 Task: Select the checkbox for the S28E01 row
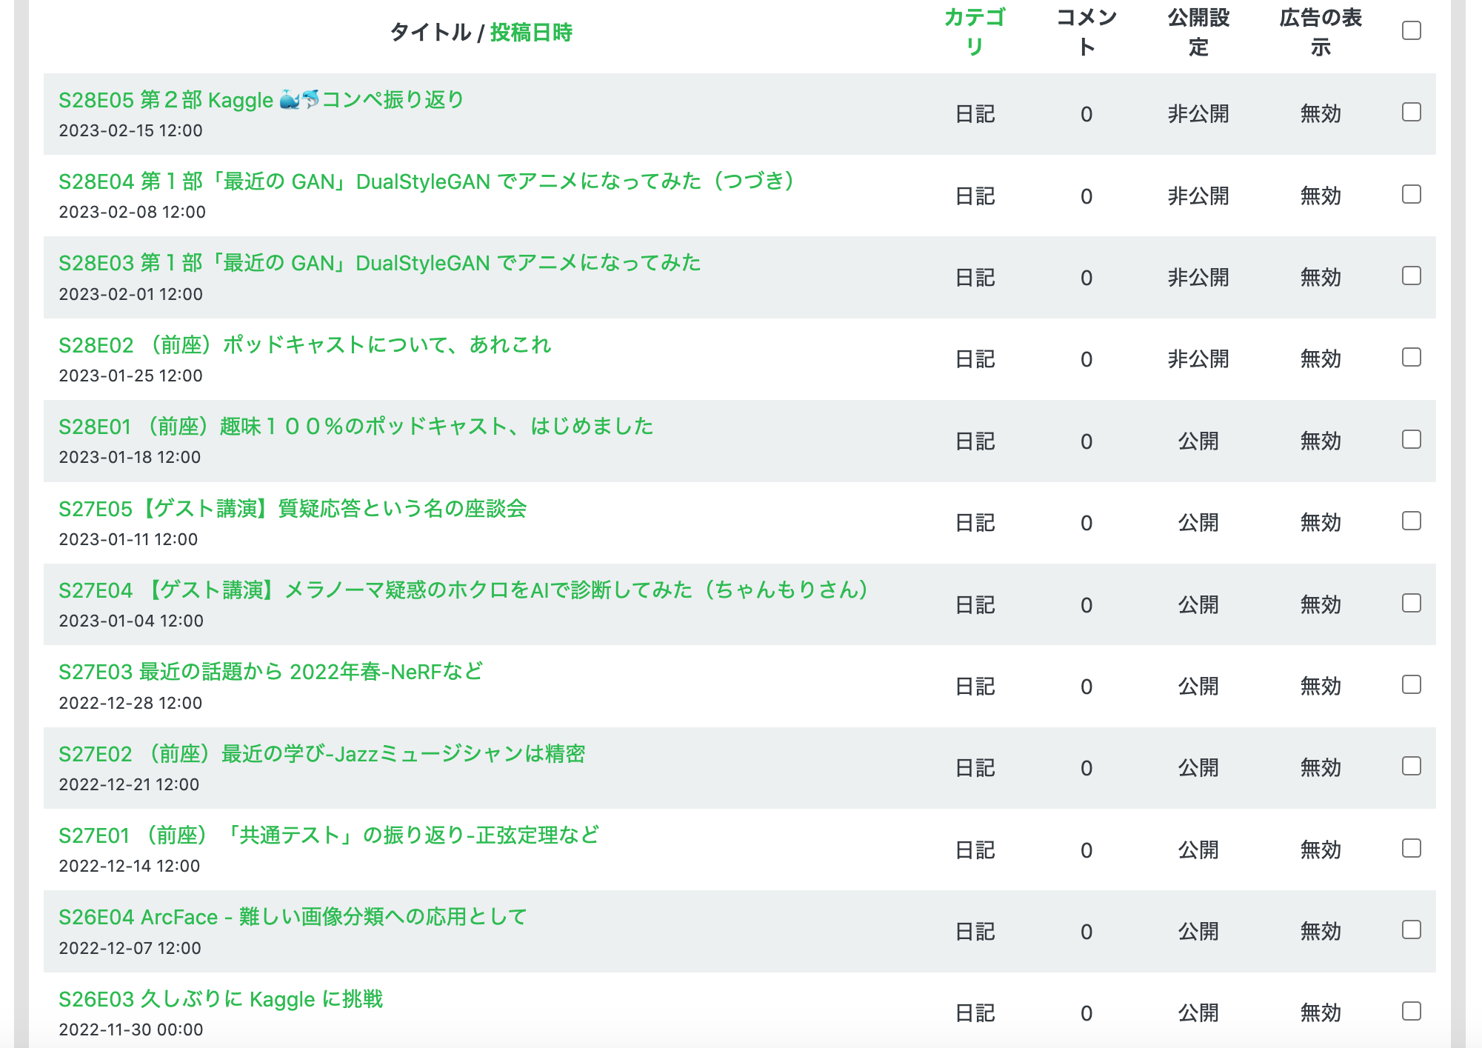click(1411, 439)
